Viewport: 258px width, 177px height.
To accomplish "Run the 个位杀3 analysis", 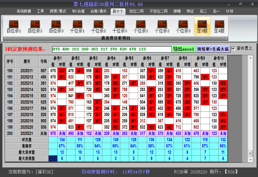I will (x=183, y=26).
